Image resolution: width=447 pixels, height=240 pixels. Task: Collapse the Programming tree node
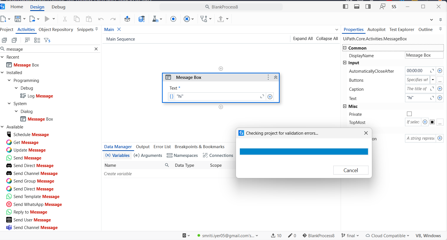[9, 80]
